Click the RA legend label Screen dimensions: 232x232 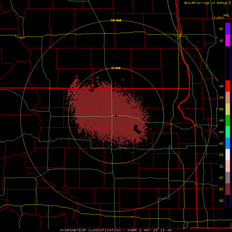[221, 132]
